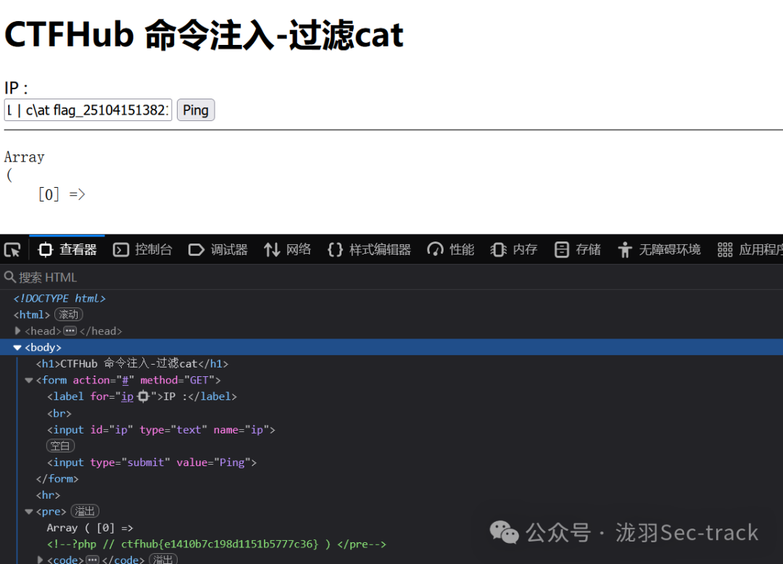This screenshot has width=783, height=564.
Task: Click the ctfhub flag comment line
Action: [216, 544]
